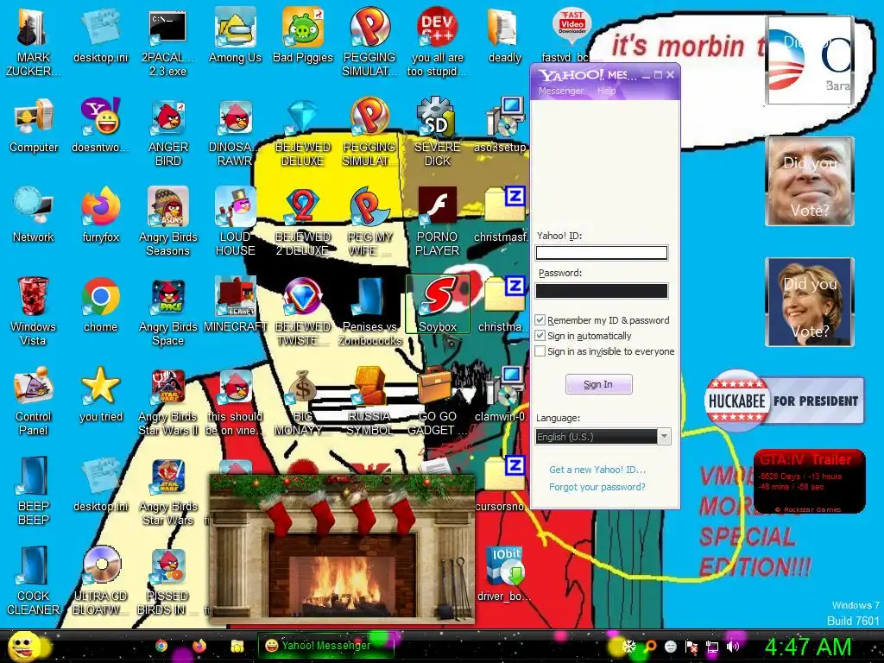This screenshot has width=884, height=663.
Task: Focus the Password input field
Action: pos(602,291)
